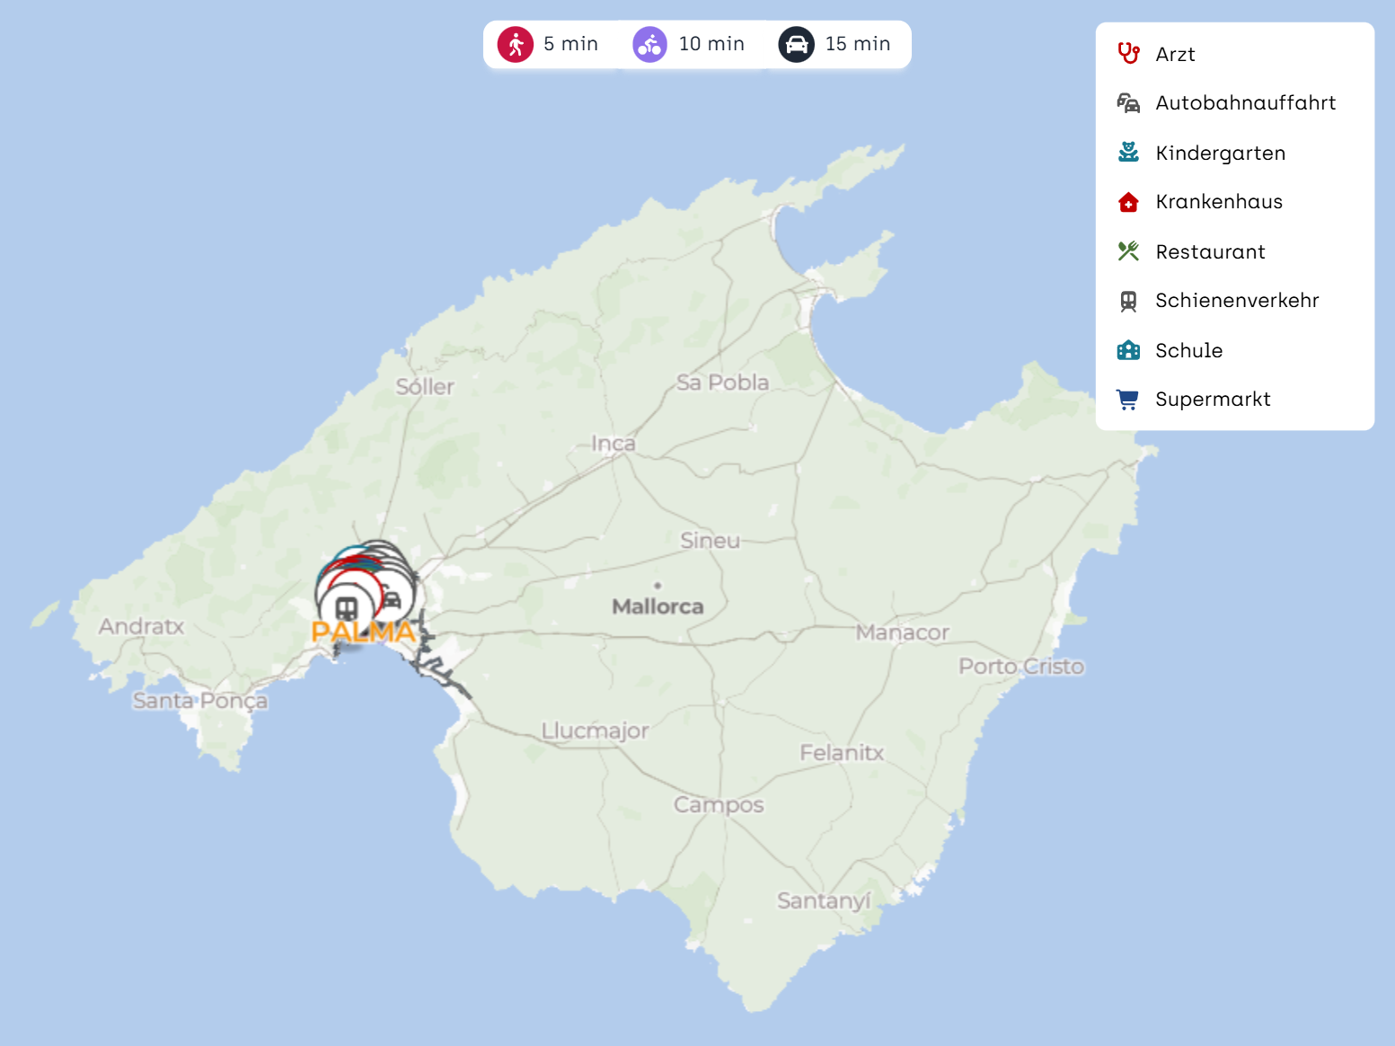Image resolution: width=1395 pixels, height=1046 pixels.
Task: Select Schule in the legend panel
Action: click(x=1188, y=351)
